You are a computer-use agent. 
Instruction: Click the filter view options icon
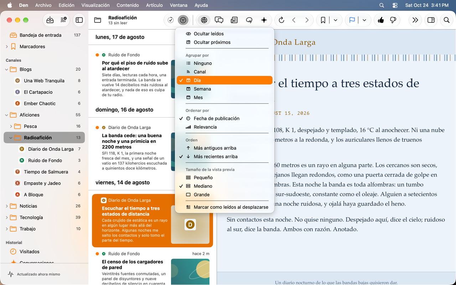pyautogui.click(x=183, y=20)
